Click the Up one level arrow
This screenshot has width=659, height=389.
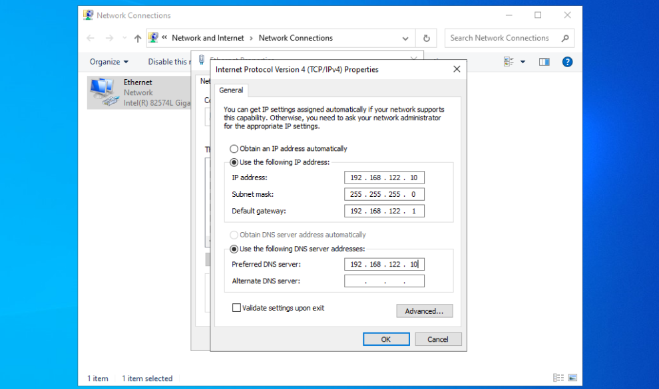click(138, 39)
